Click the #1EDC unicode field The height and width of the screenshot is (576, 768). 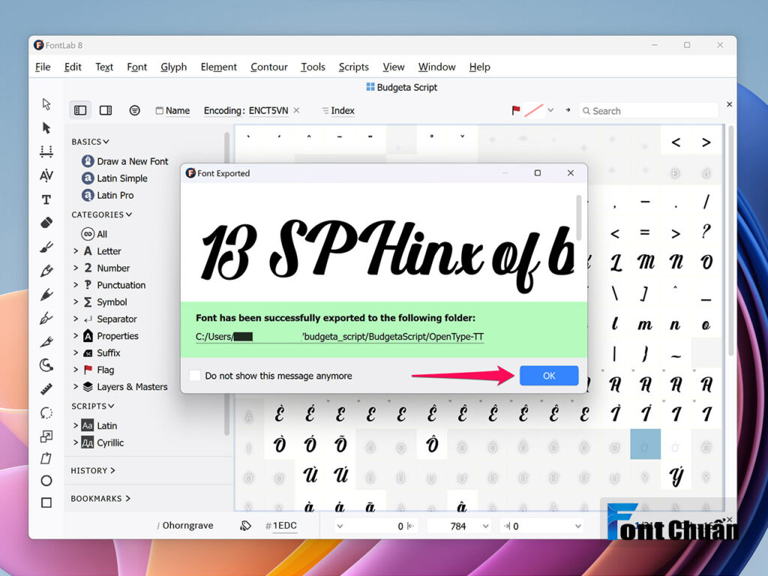click(x=281, y=526)
